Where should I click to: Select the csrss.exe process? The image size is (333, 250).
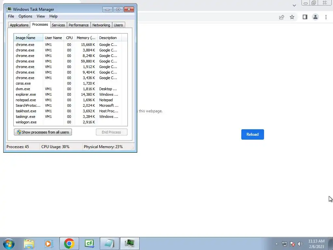(71, 83)
